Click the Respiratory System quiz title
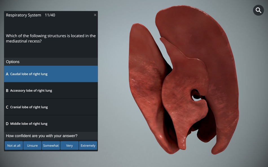This screenshot has width=268, height=167. (23, 15)
